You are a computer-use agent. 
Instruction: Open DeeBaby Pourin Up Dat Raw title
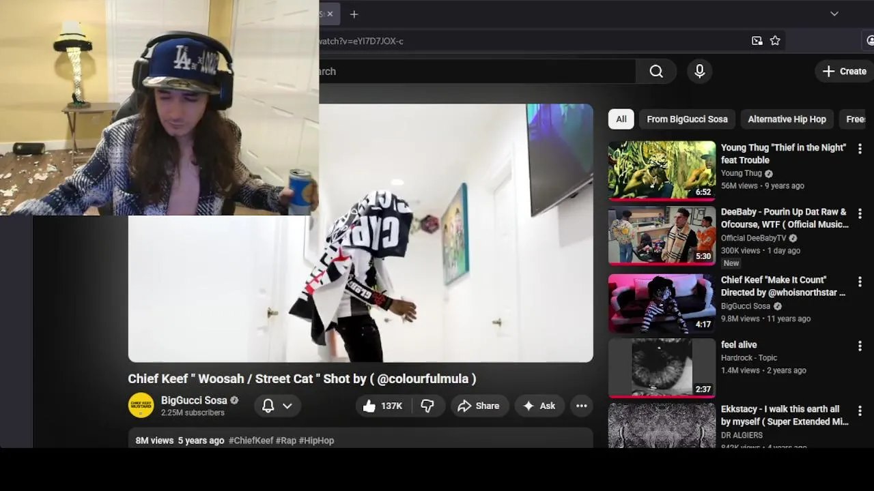(785, 218)
